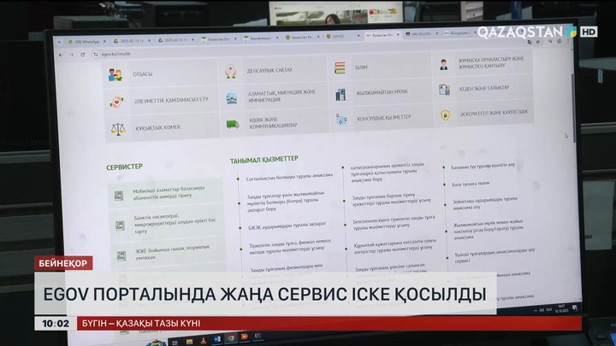
Task: Open File Explorer in the taskbar
Action: pyautogui.click(x=189, y=342)
